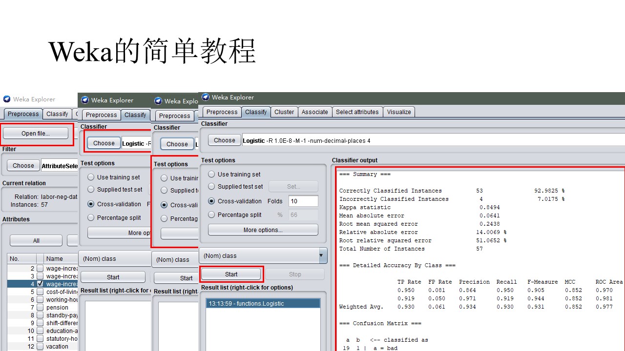Select the Use training set option
This screenshot has width=625, height=351.
coord(211,174)
